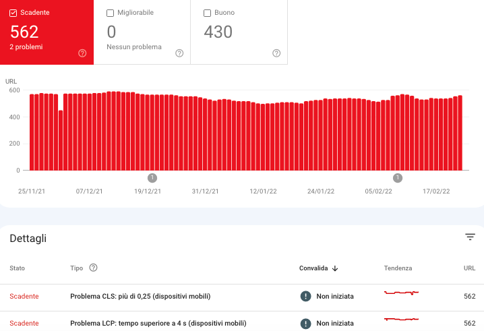Click the shorter dip bar in the chart
The height and width of the screenshot is (331, 484).
pyautogui.click(x=61, y=140)
